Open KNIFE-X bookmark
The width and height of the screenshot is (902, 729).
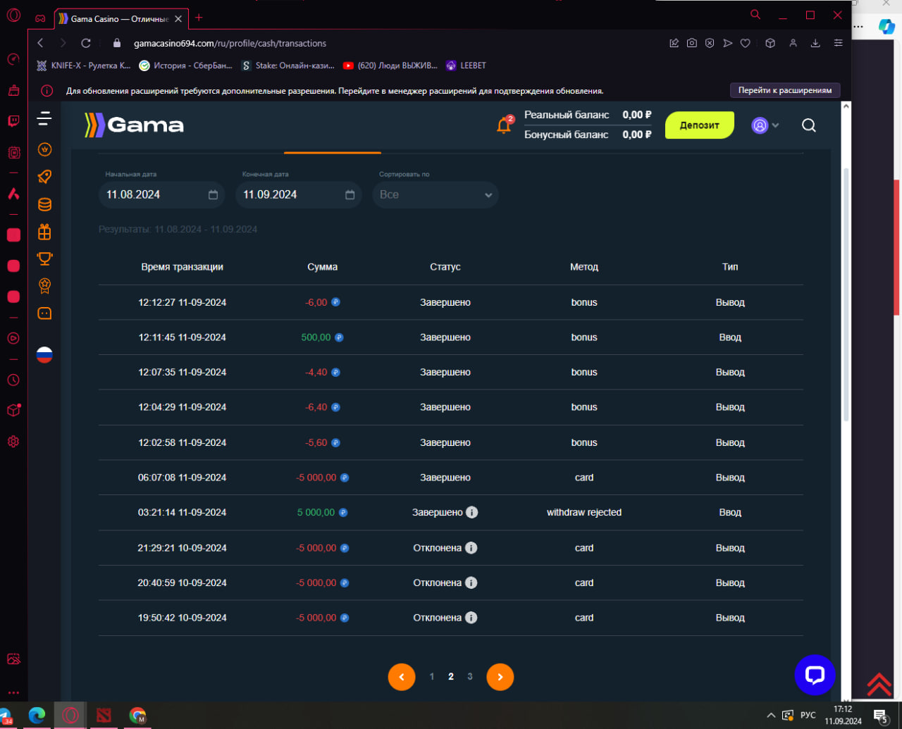83,66
